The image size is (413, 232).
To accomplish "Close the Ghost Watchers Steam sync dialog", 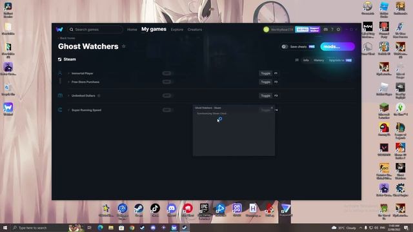I will tap(272, 108).
